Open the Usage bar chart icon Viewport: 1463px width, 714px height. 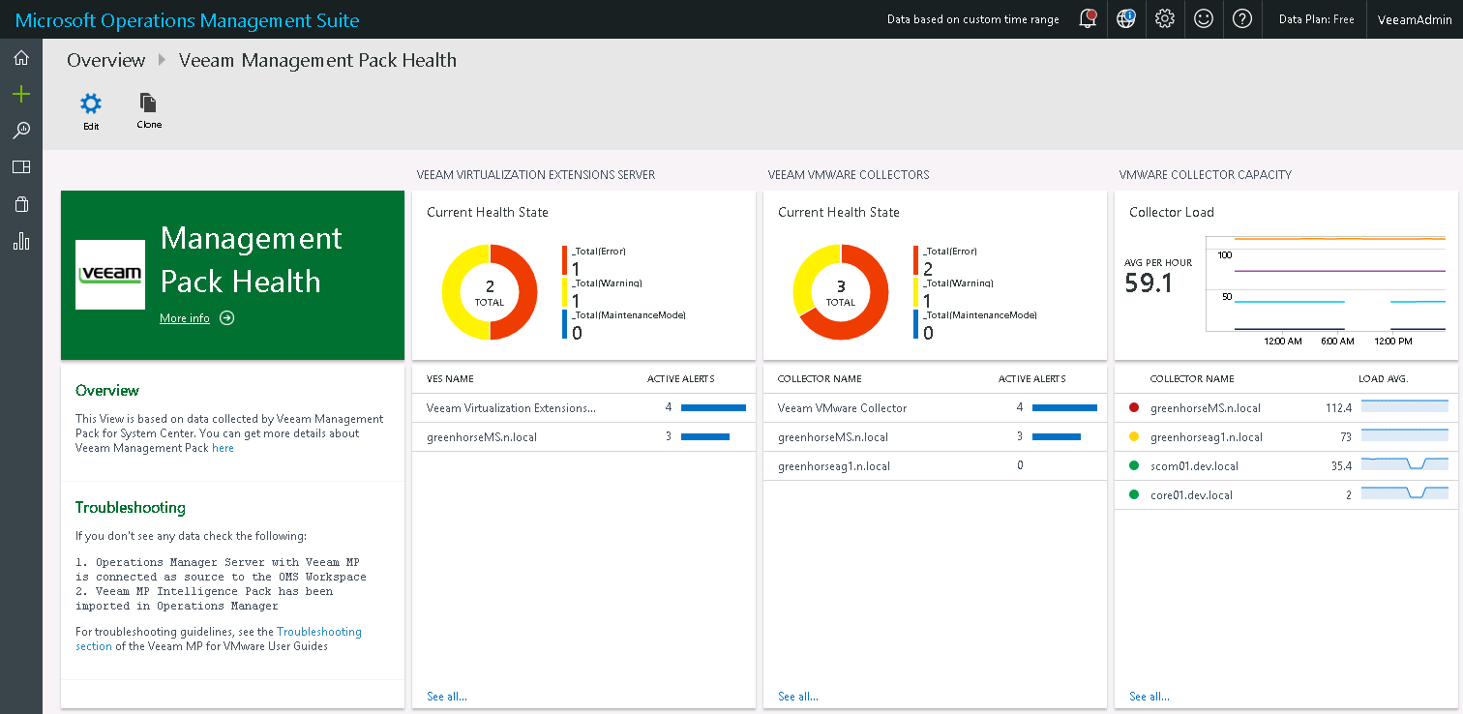coord(21,241)
